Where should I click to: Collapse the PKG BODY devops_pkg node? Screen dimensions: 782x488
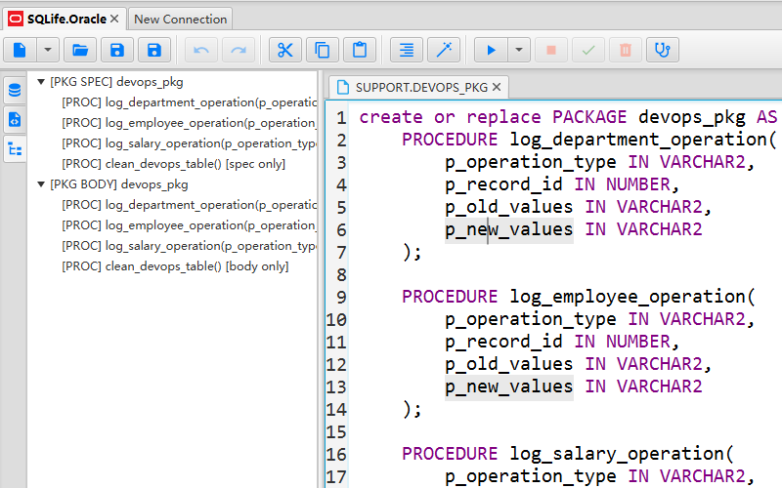pyautogui.click(x=41, y=183)
